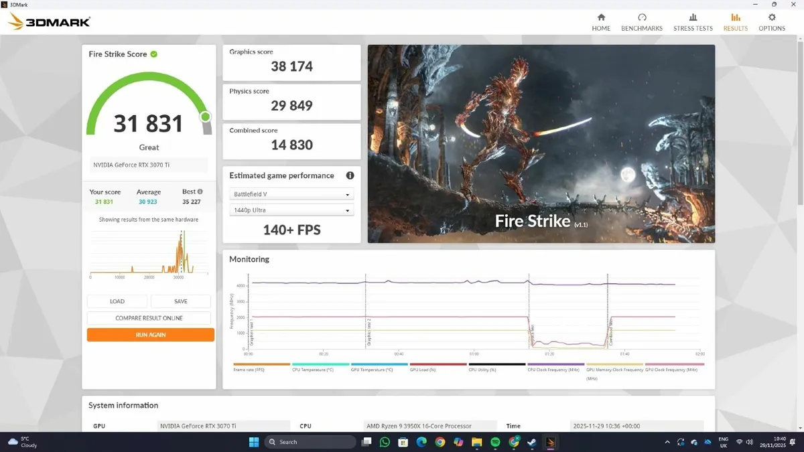Click the Estimated game performance info icon

(349, 175)
